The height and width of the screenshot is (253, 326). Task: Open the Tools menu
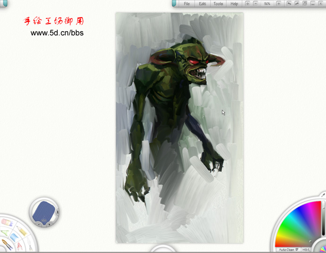pyautogui.click(x=218, y=3)
